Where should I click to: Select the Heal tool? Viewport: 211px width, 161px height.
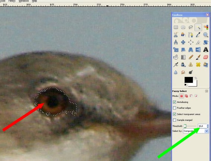(x=198, y=65)
